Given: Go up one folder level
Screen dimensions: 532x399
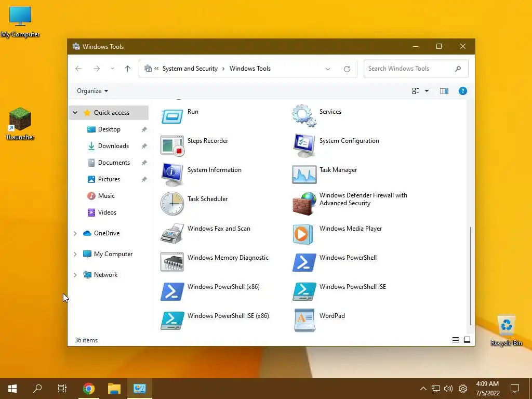Looking at the screenshot, I should 128,69.
